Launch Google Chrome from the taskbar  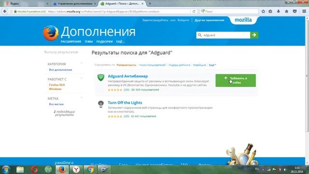(90, 170)
